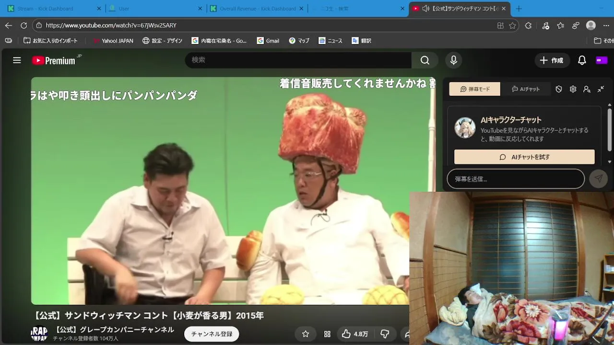Image resolution: width=614 pixels, height=345 pixels.
Task: Open Gmail bookmark
Action: pos(268,41)
